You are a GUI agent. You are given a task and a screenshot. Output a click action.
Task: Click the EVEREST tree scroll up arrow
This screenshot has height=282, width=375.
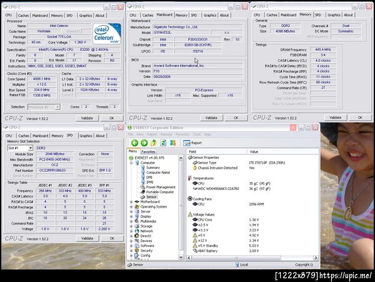[x=181, y=158]
